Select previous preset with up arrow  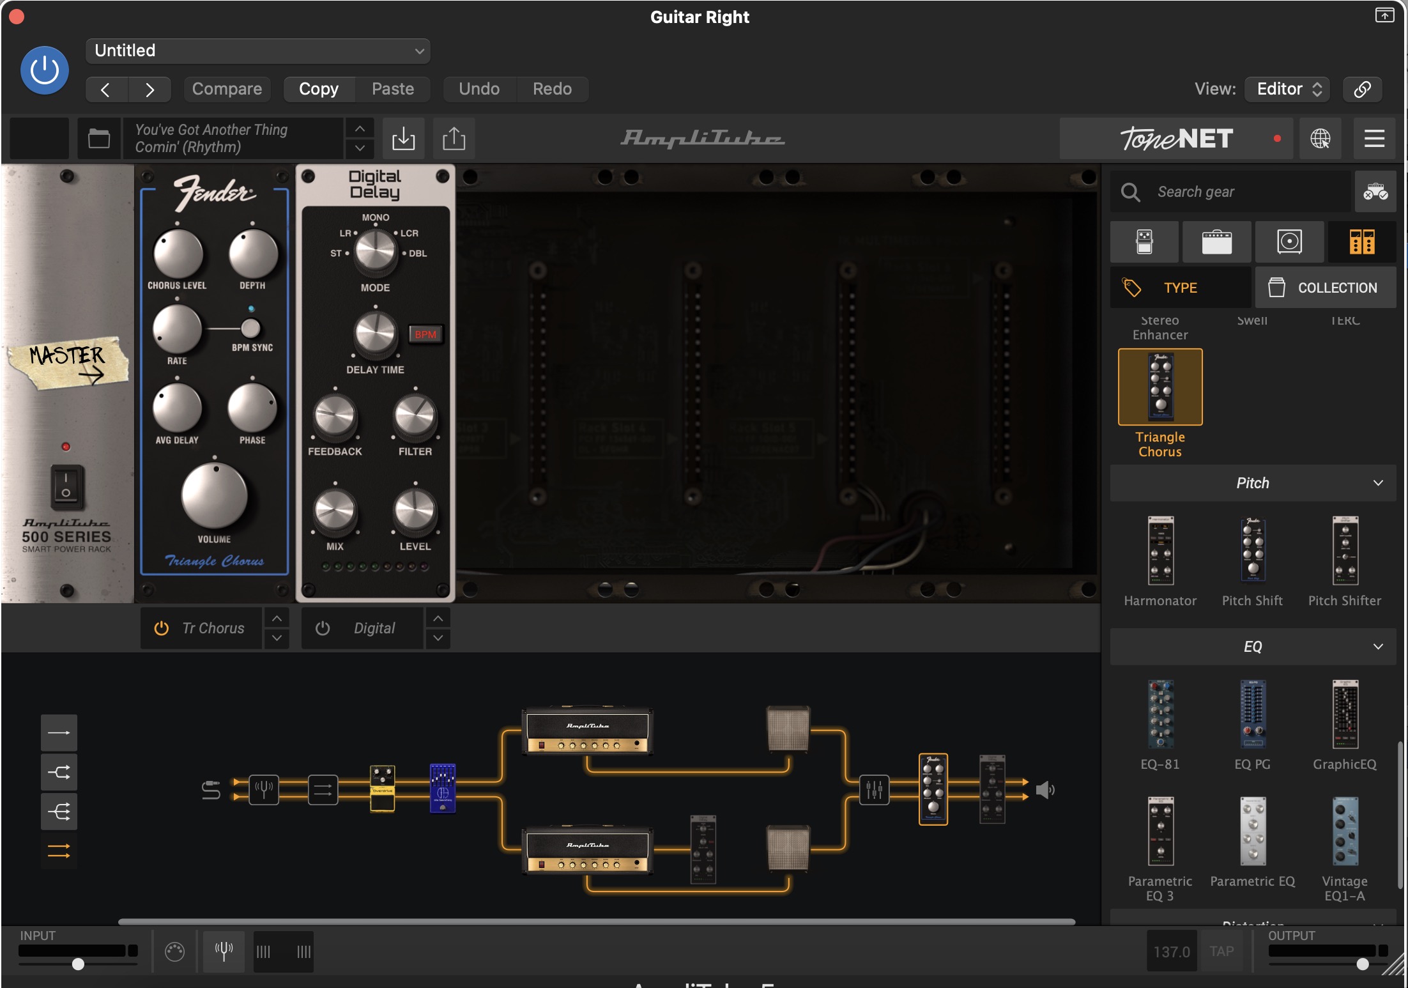360,128
